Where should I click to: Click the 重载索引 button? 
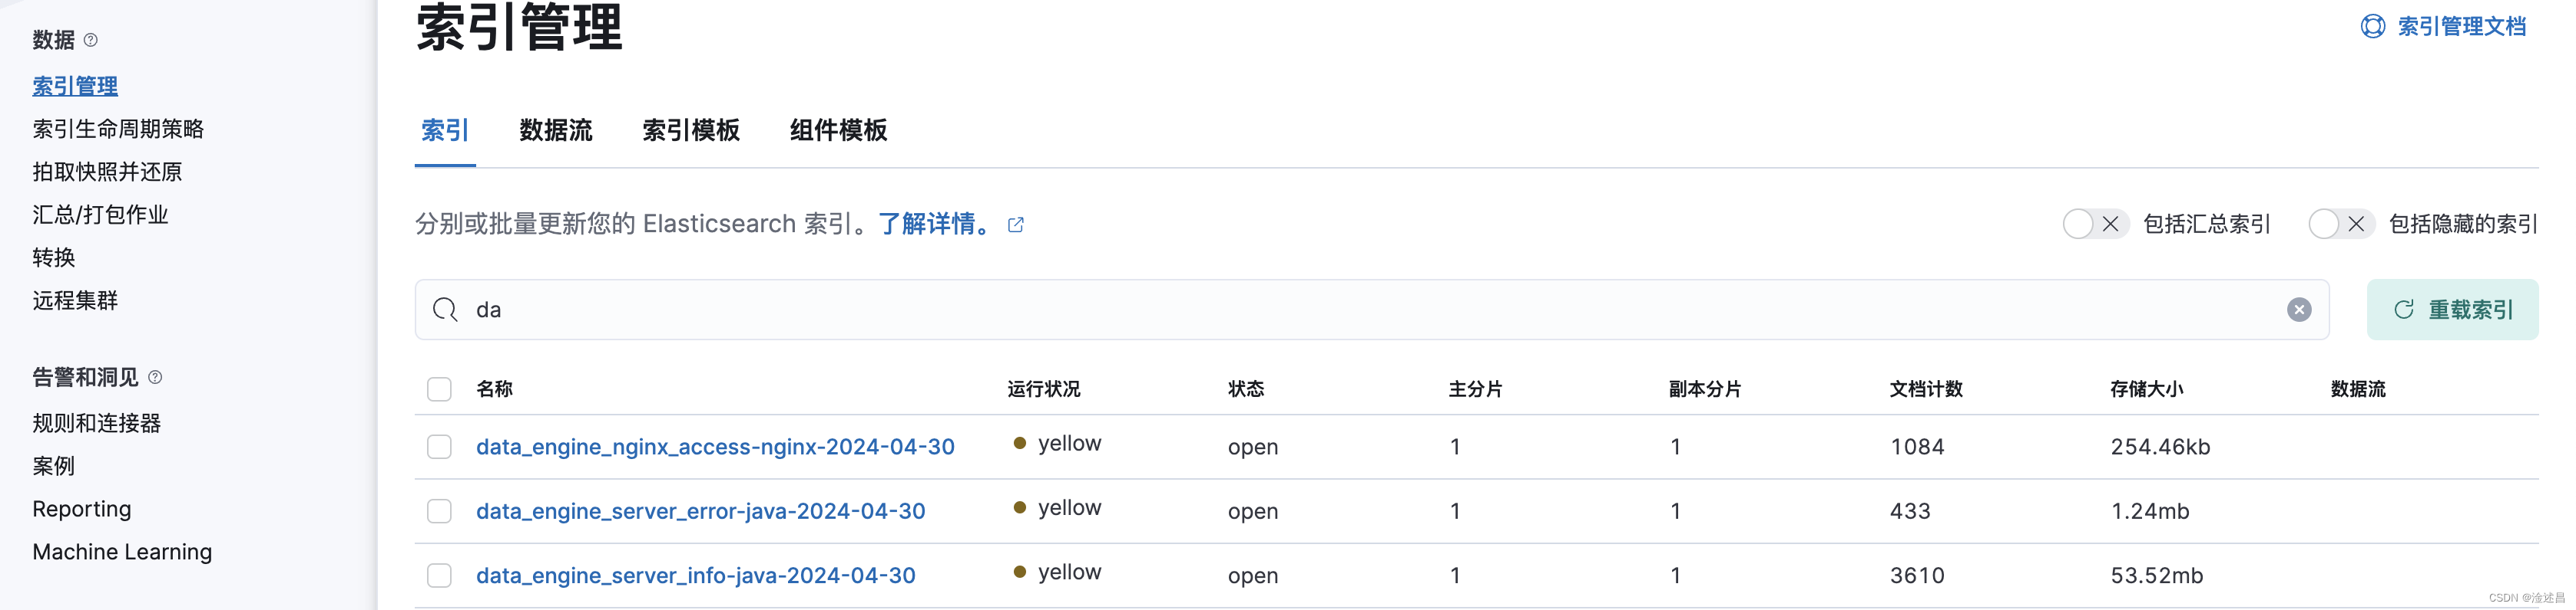pos(2452,310)
